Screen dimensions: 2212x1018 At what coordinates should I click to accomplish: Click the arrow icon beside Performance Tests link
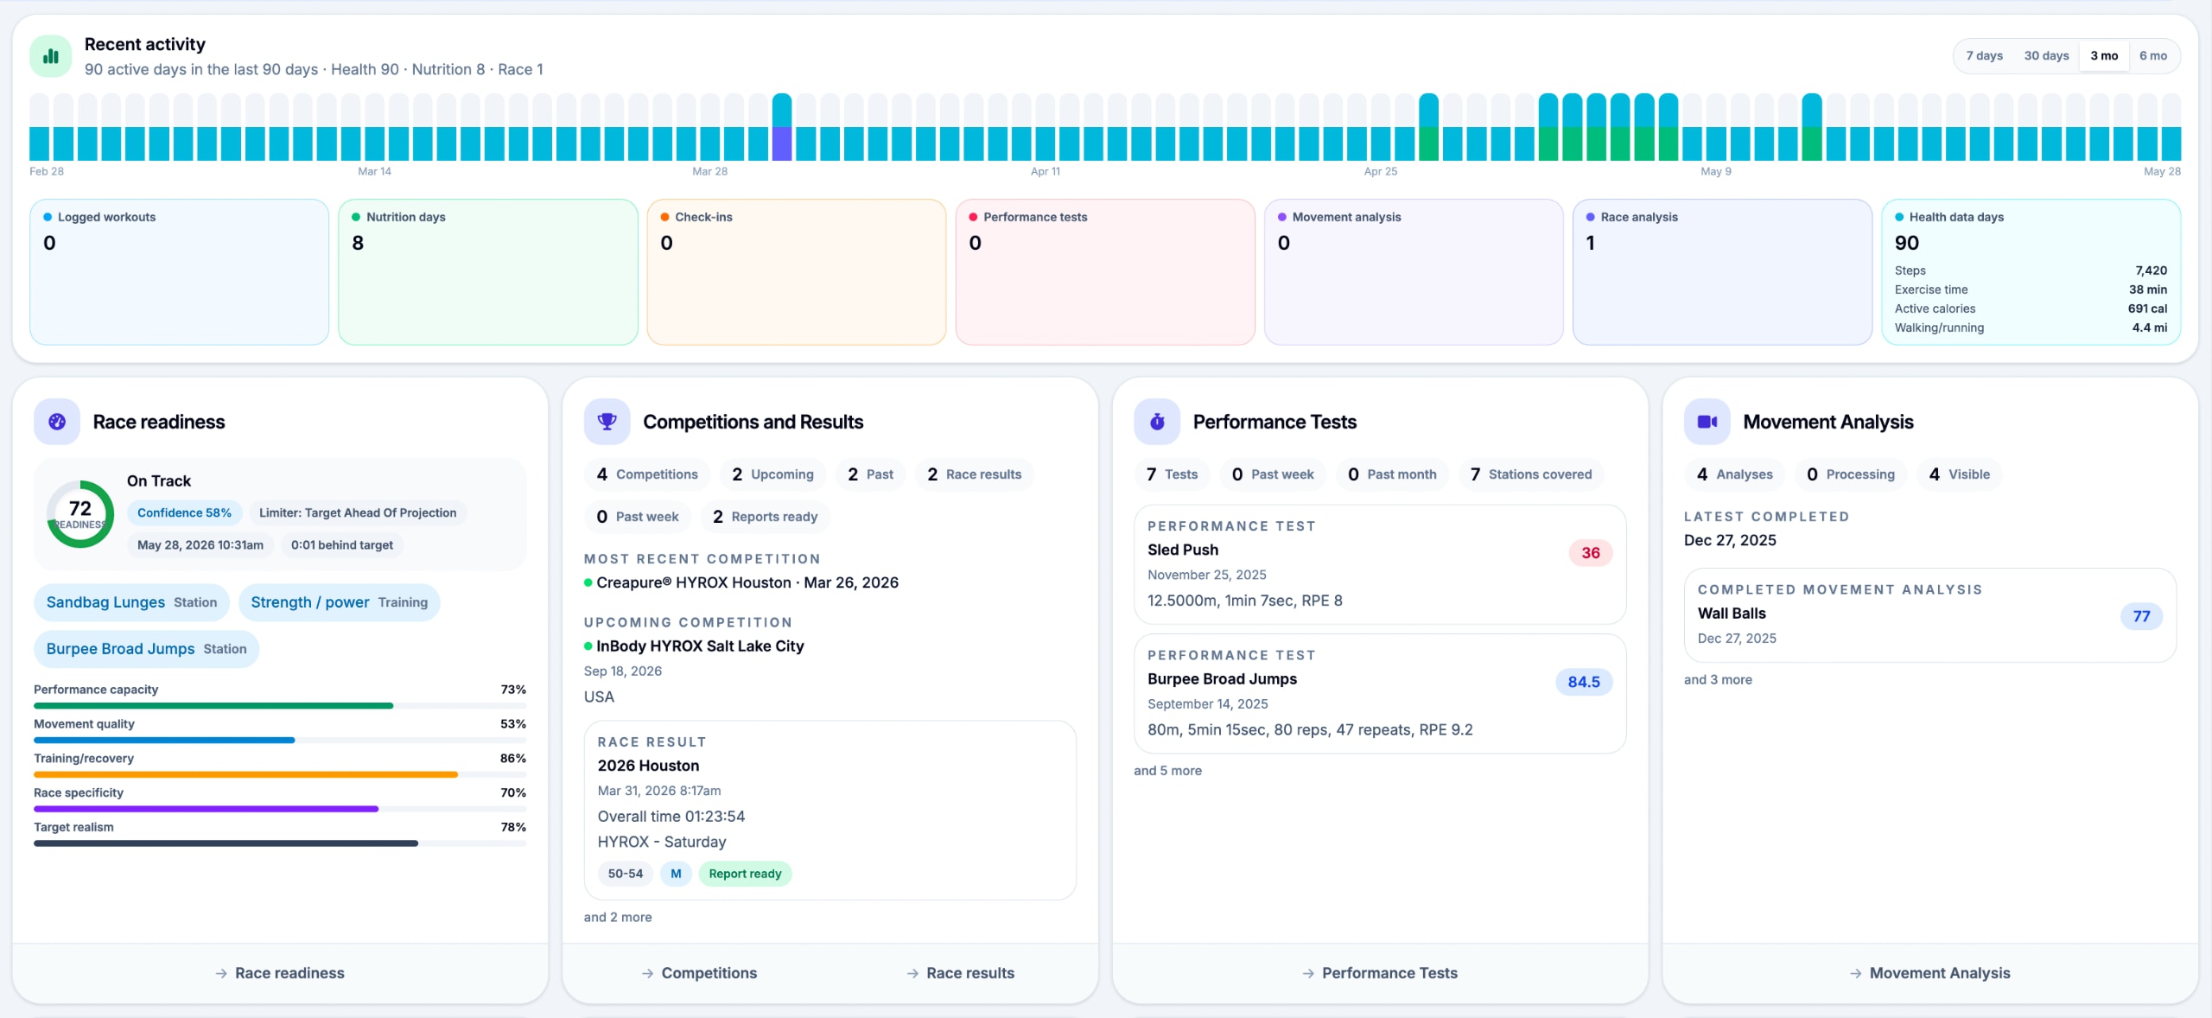pyautogui.click(x=1308, y=974)
